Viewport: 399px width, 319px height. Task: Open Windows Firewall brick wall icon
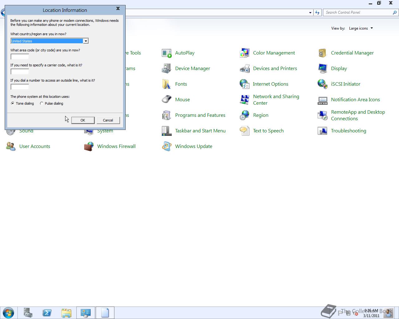pos(89,146)
